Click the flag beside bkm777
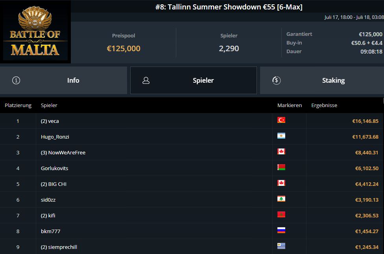This screenshot has width=384, height=254. point(281,230)
